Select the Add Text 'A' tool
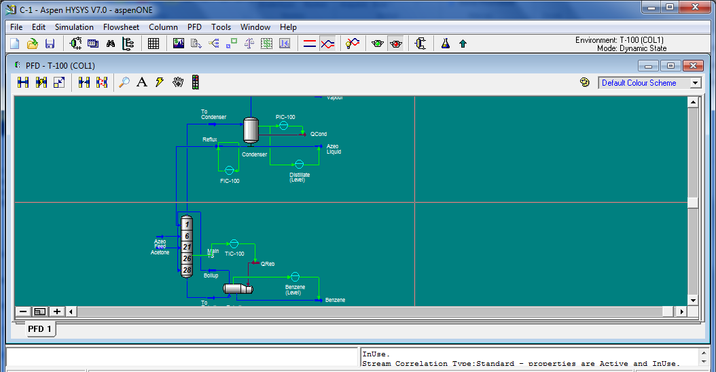Image resolution: width=716 pixels, height=372 pixels. 142,82
